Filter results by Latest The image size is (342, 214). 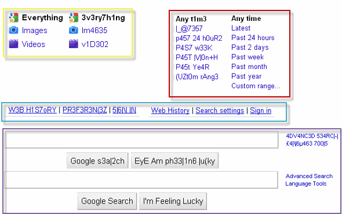click(241, 28)
